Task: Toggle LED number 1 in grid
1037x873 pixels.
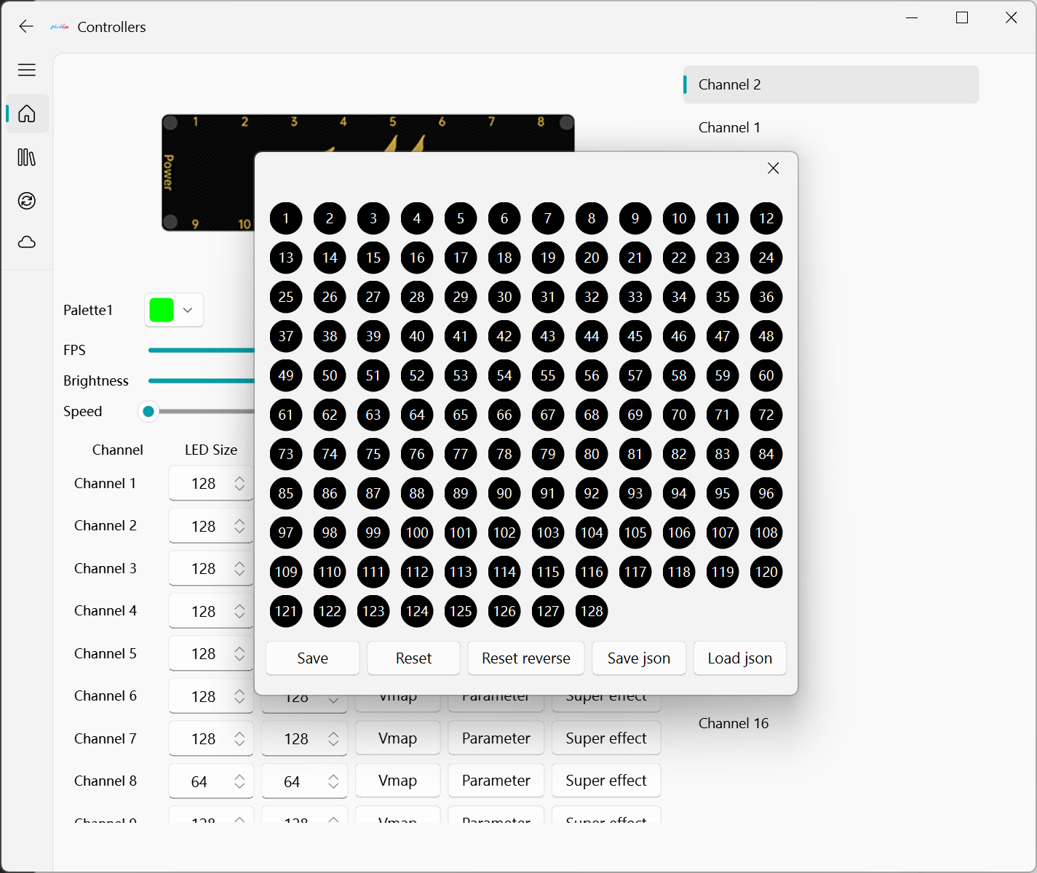Action: coord(286,218)
